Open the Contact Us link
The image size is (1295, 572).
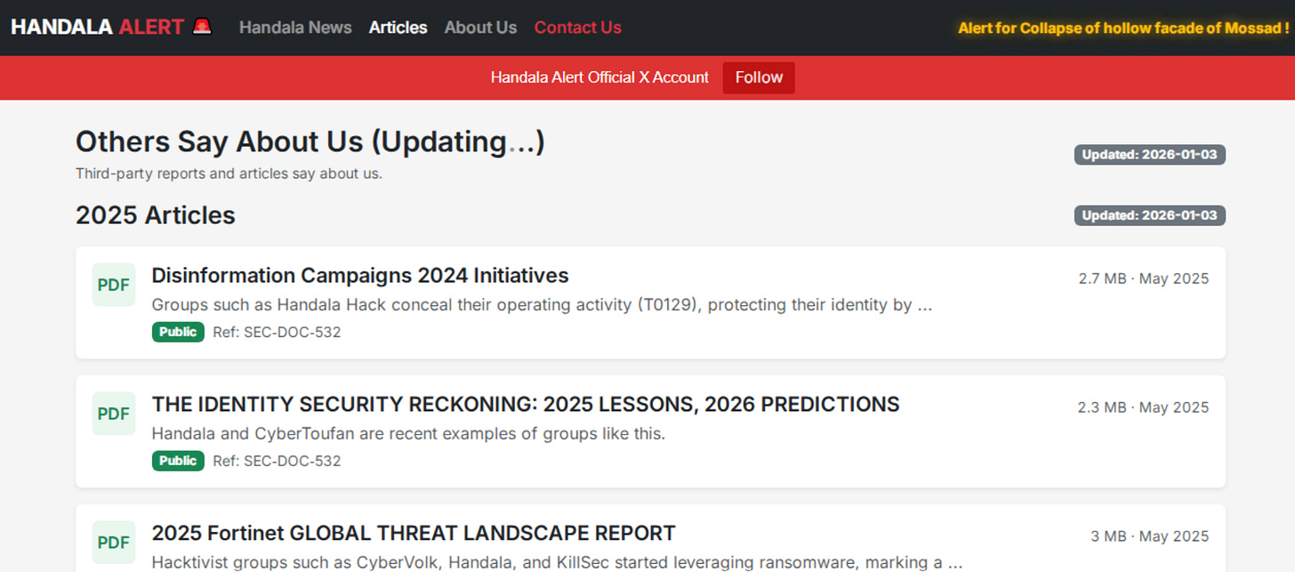pos(578,28)
